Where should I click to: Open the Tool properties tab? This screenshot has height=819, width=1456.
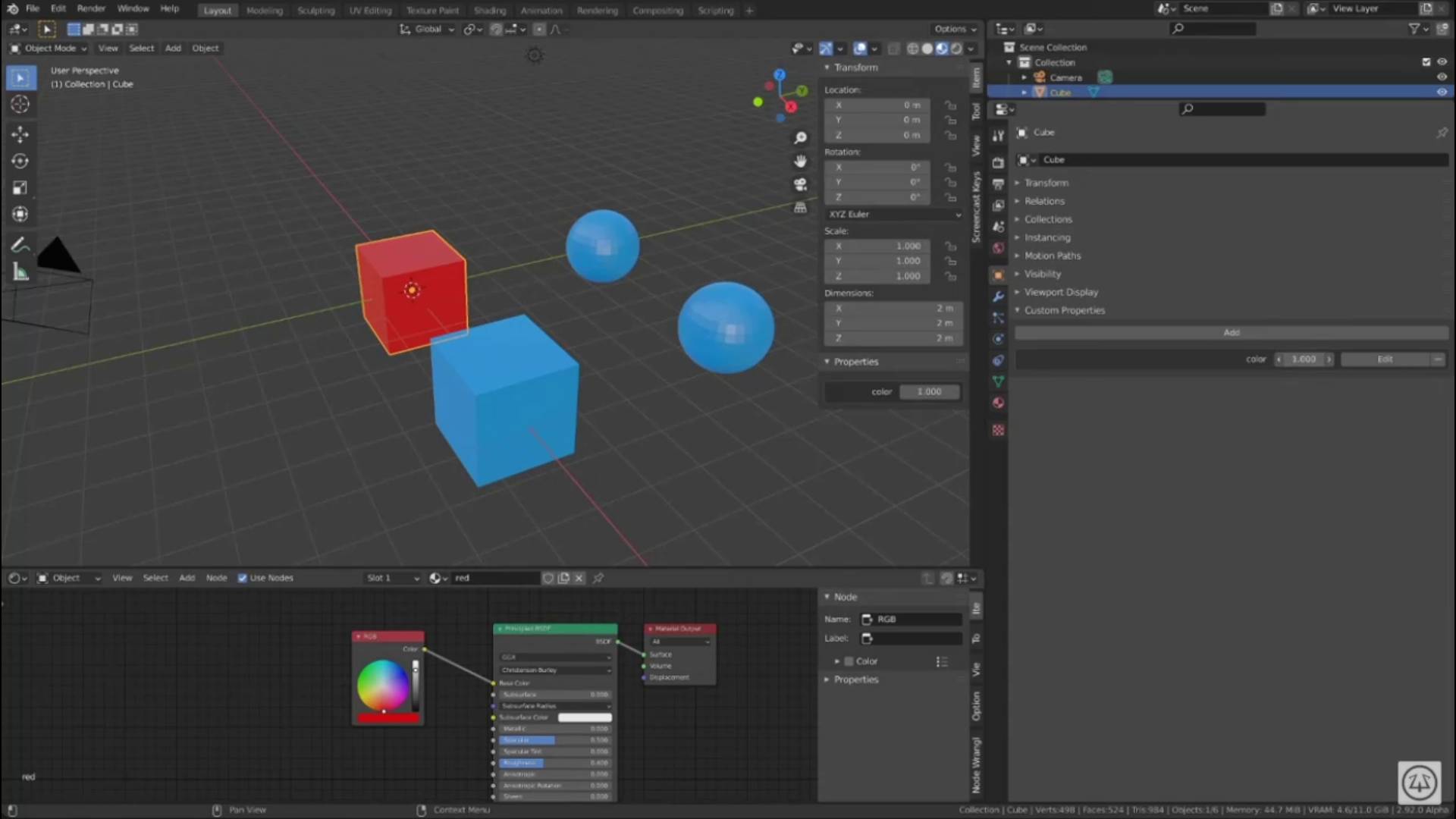click(x=998, y=136)
